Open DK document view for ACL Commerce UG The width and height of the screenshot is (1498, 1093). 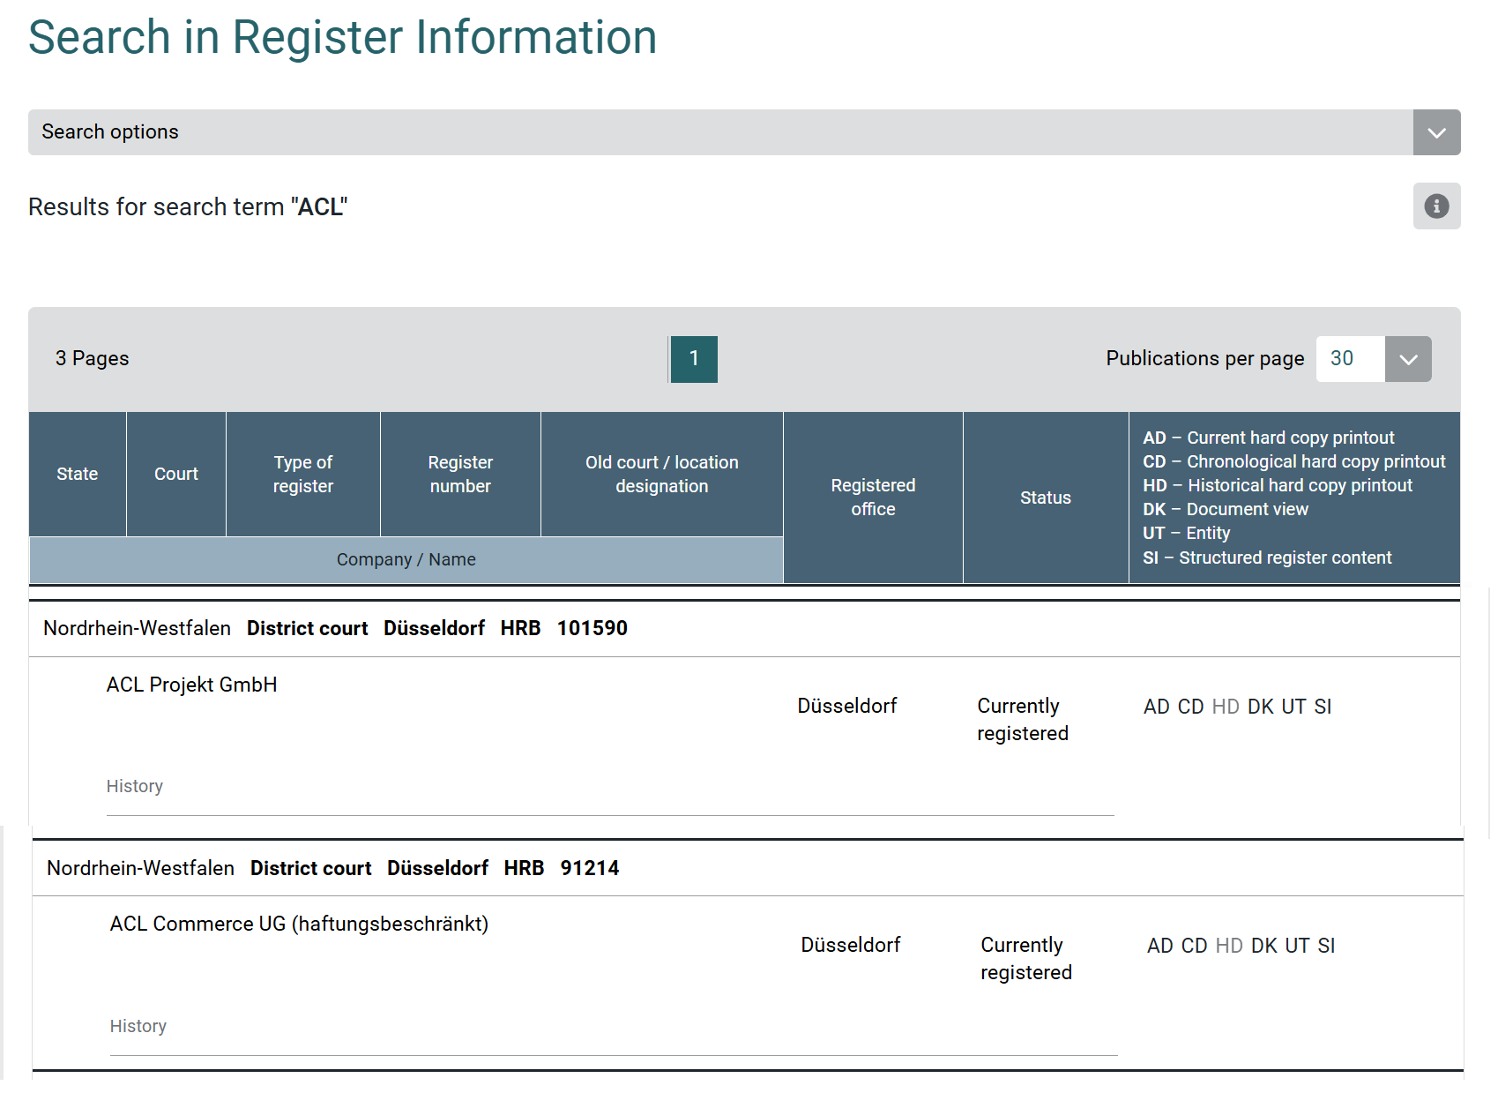(1263, 946)
